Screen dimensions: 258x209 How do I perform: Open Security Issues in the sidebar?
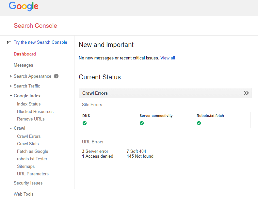(x=28, y=183)
